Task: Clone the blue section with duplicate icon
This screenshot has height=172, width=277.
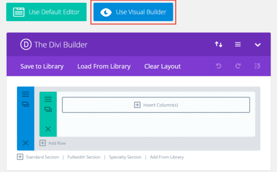Action: click(x=25, y=104)
